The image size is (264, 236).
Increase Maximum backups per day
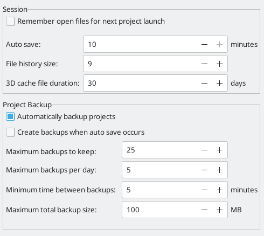point(219,170)
